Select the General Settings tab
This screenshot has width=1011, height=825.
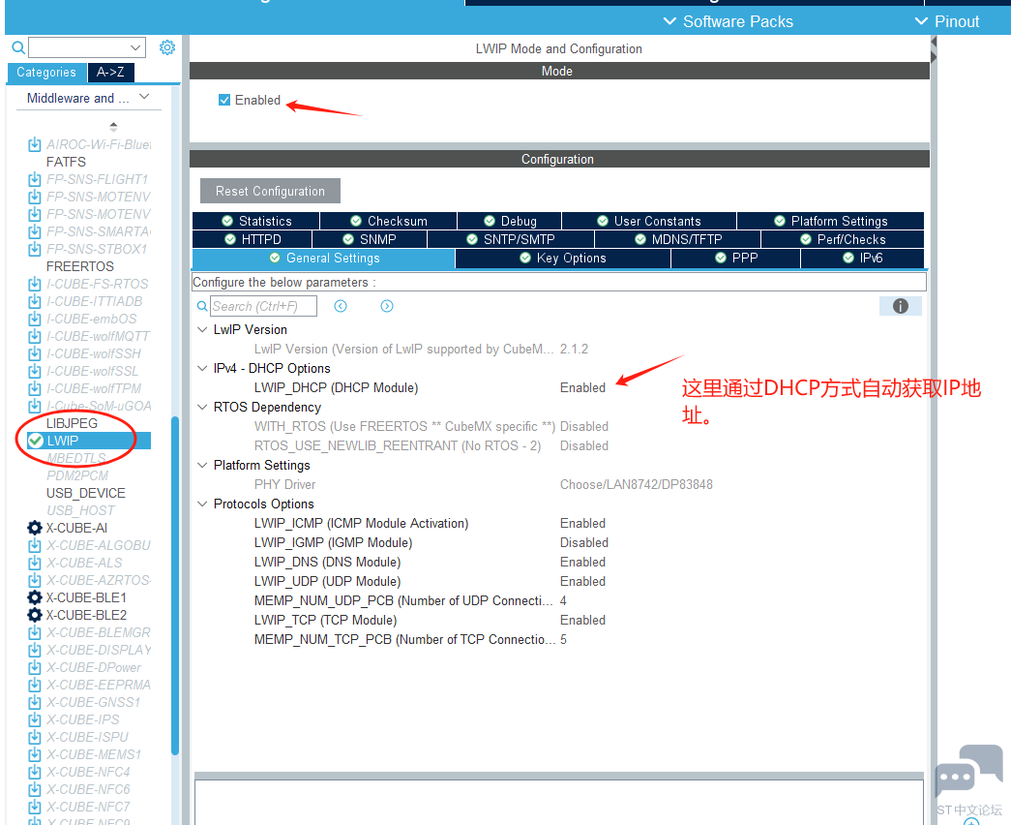(x=324, y=259)
